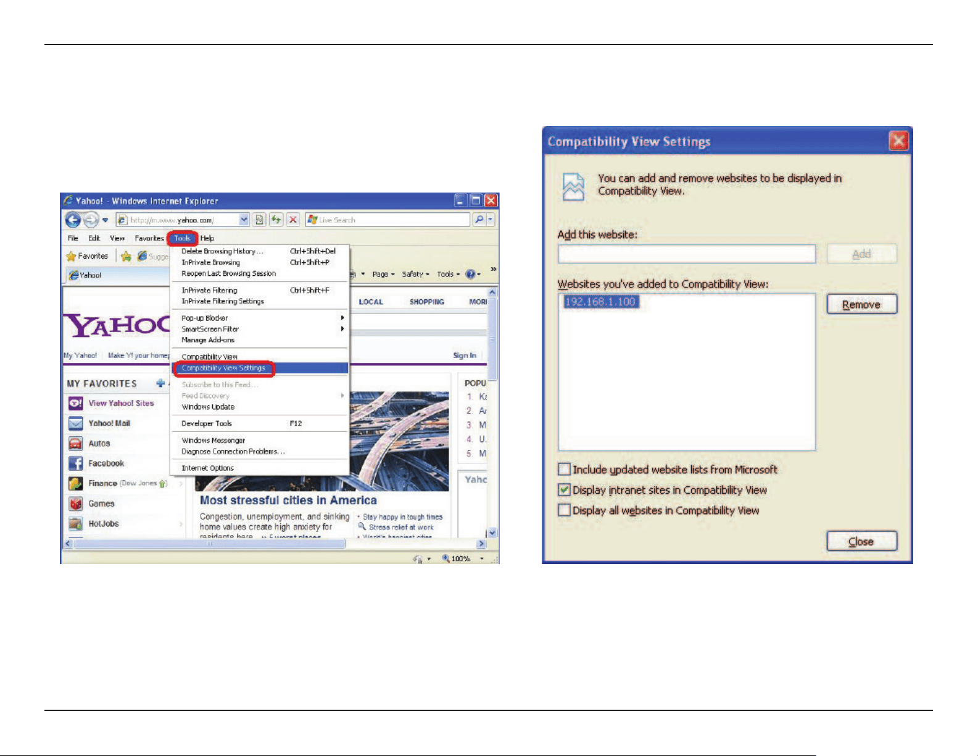Click the Add this website text field

pos(687,254)
